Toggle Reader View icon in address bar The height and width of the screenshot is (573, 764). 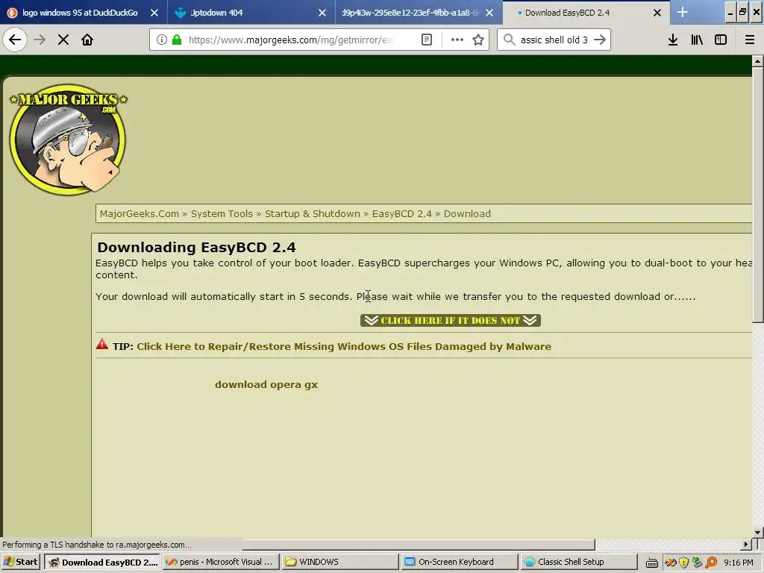pos(427,40)
